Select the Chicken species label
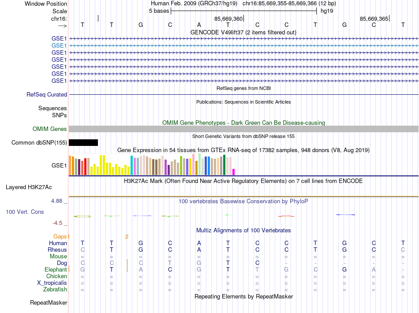The height and width of the screenshot is (313, 419). 56,276
